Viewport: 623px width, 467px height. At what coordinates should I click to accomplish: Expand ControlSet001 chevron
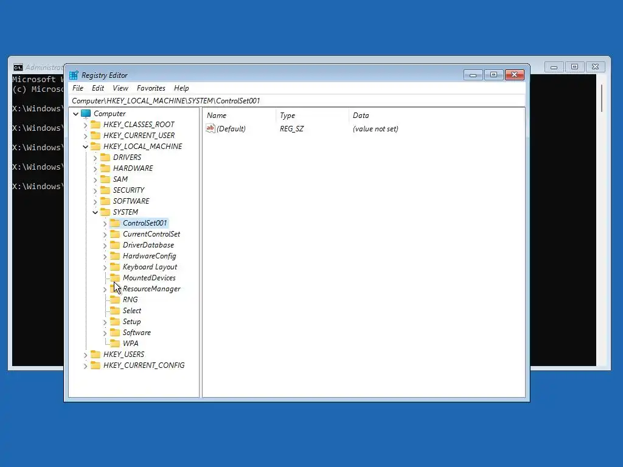[x=105, y=224]
